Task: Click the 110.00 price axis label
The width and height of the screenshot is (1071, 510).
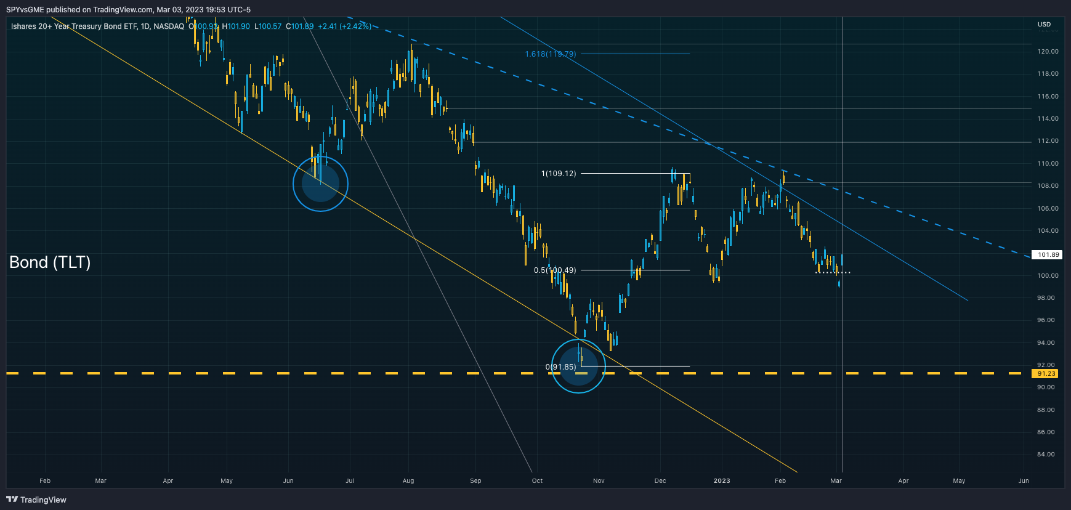Action: click(x=1048, y=164)
